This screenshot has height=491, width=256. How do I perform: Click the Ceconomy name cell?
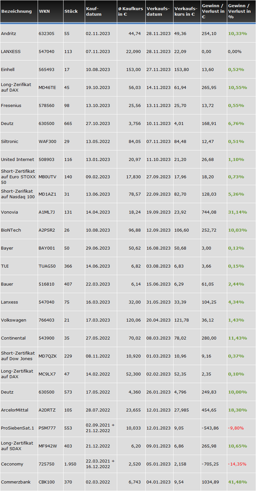click(12, 464)
